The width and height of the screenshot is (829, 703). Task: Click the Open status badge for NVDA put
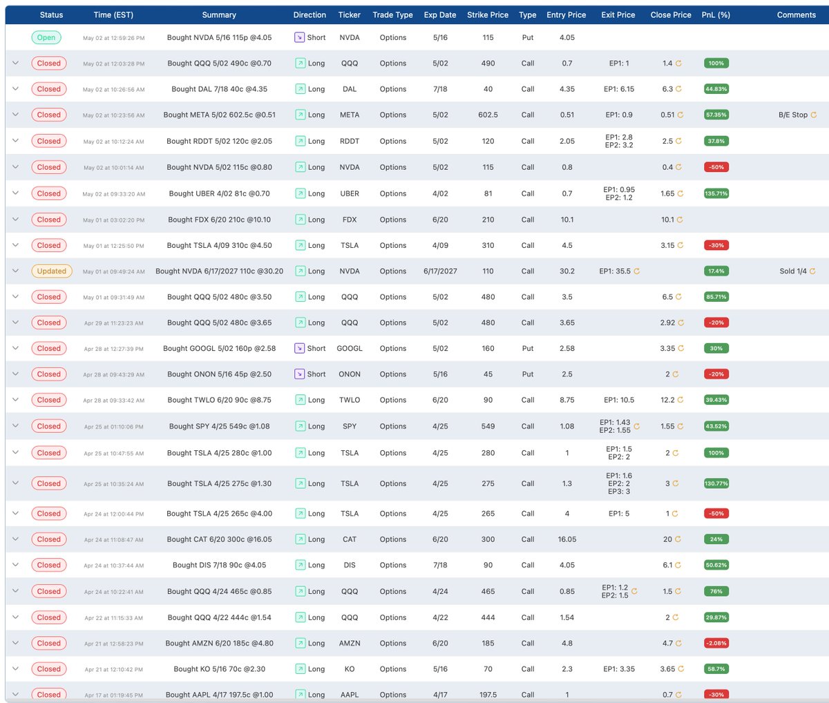[x=46, y=38]
